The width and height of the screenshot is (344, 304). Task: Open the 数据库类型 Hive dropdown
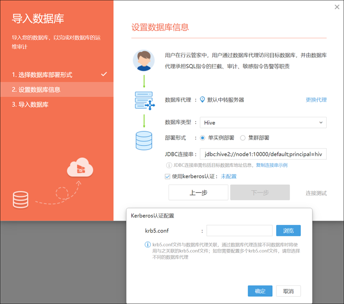click(x=263, y=122)
